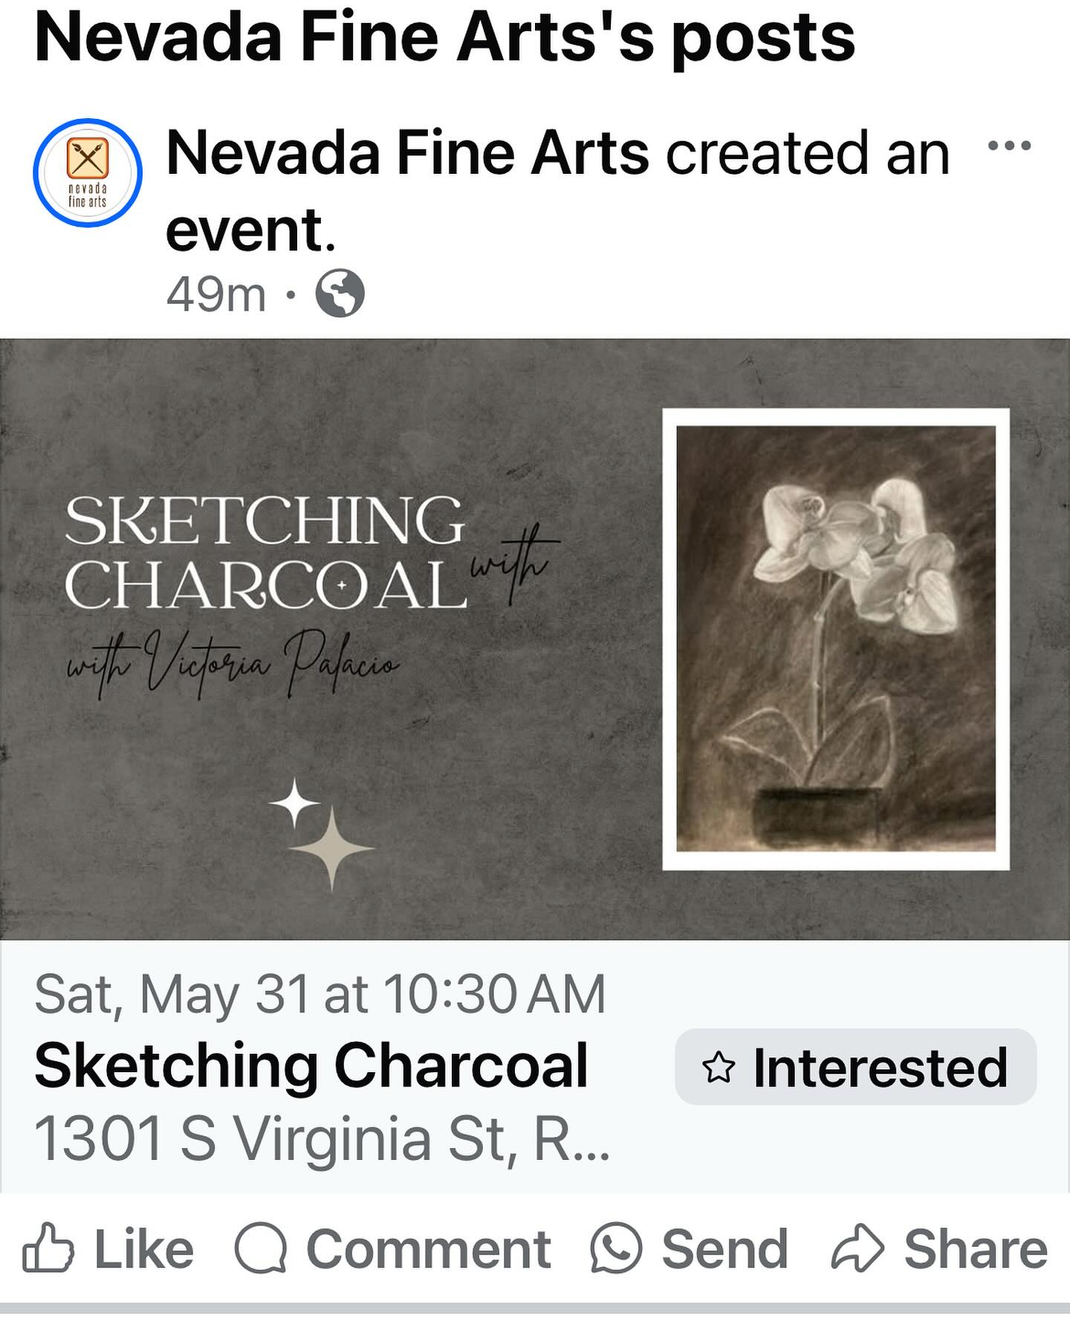This screenshot has height=1342, width=1070.
Task: Click the Sat, May 31 event date
Action: (x=320, y=994)
